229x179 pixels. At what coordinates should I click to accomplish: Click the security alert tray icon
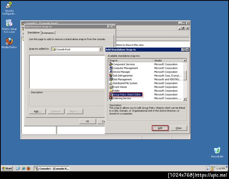[x=212, y=169]
